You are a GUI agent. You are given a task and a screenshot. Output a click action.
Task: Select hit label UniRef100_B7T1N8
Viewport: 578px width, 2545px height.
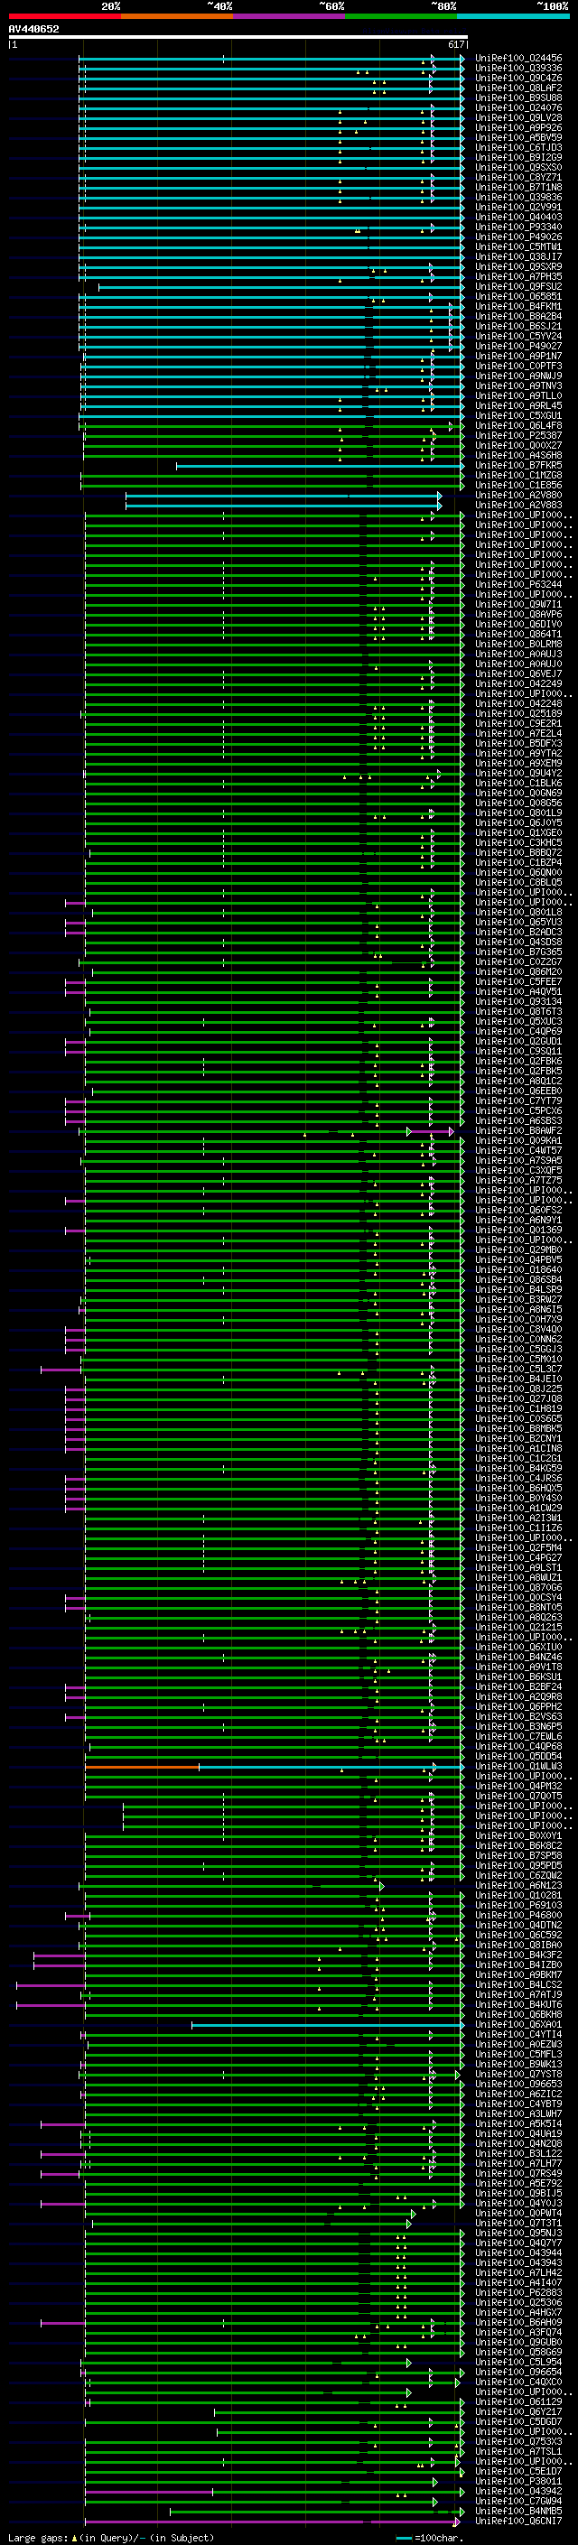point(518,187)
